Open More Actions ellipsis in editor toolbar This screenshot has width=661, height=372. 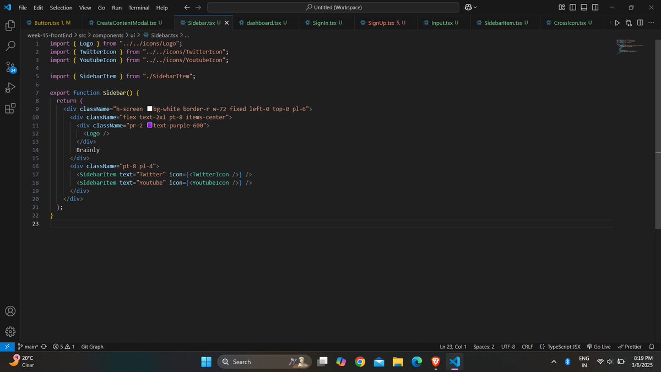(652, 23)
